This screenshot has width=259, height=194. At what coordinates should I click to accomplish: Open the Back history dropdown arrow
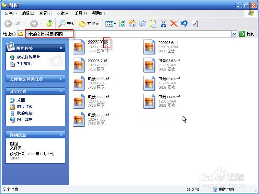(x=25, y=24)
